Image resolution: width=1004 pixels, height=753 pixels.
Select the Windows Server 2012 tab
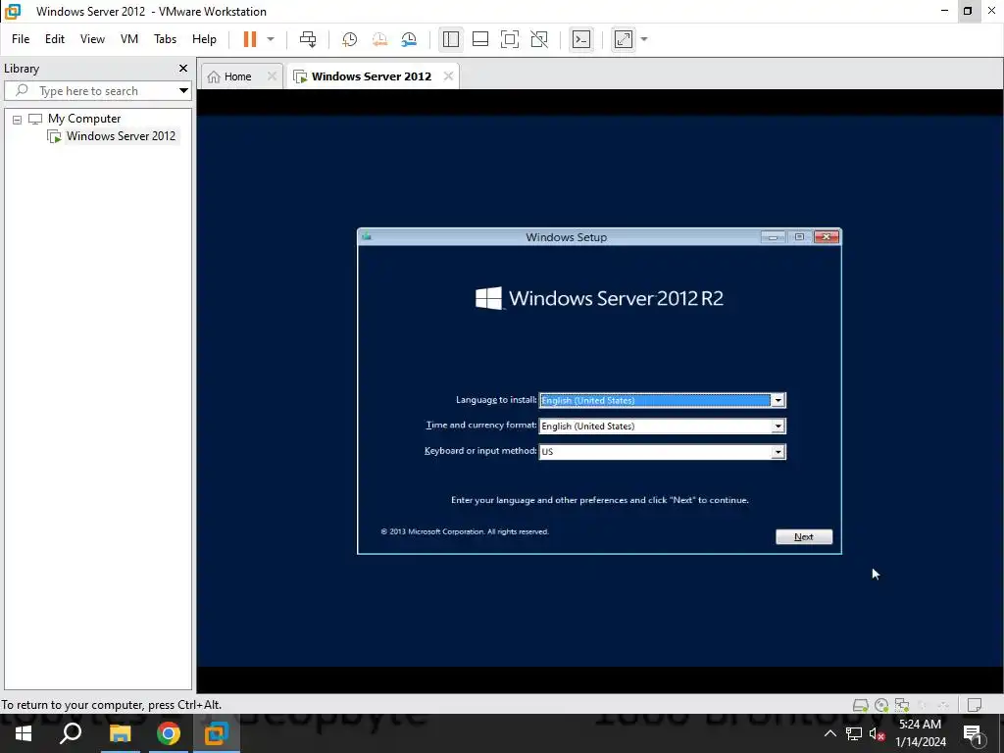[372, 76]
